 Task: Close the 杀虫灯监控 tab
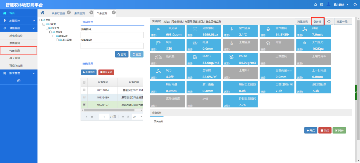(69, 12)
